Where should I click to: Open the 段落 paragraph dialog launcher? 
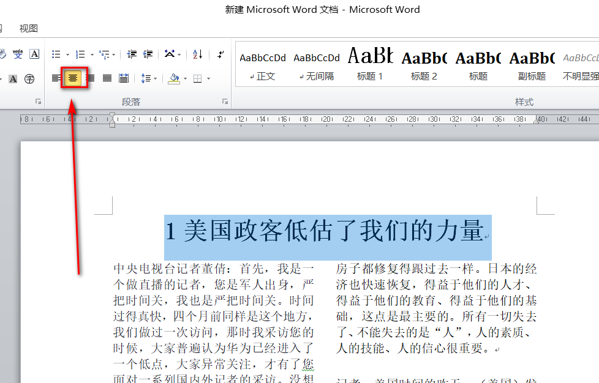[x=225, y=102]
